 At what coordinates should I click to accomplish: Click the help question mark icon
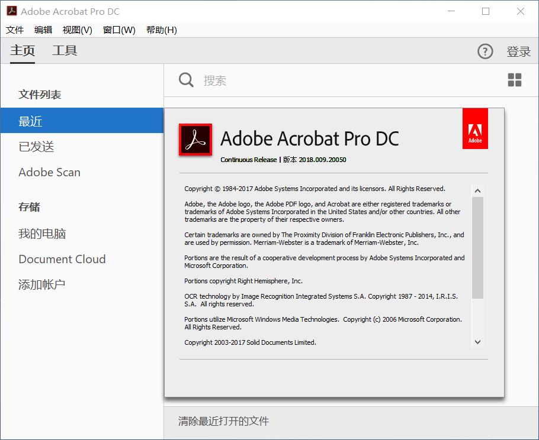pos(485,51)
